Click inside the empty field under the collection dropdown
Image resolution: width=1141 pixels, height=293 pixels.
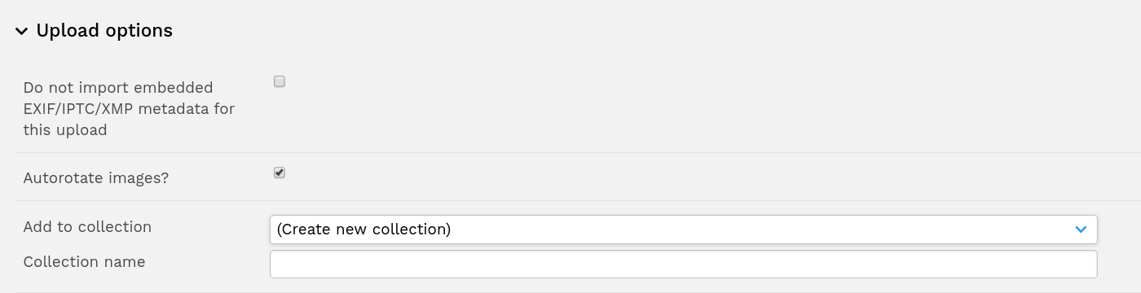point(683,264)
